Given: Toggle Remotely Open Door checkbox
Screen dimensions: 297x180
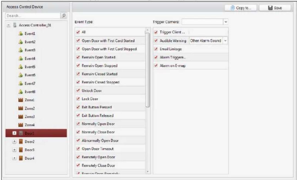Looking at the screenshot, I should [x=78, y=157].
